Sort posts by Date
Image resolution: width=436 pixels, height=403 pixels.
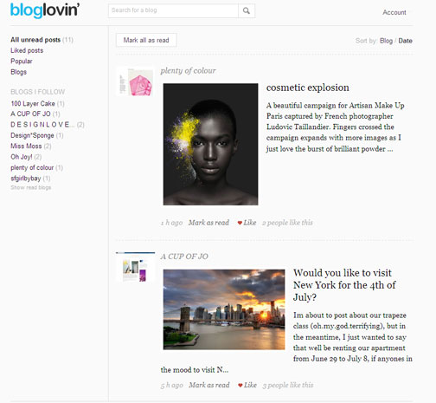click(405, 41)
